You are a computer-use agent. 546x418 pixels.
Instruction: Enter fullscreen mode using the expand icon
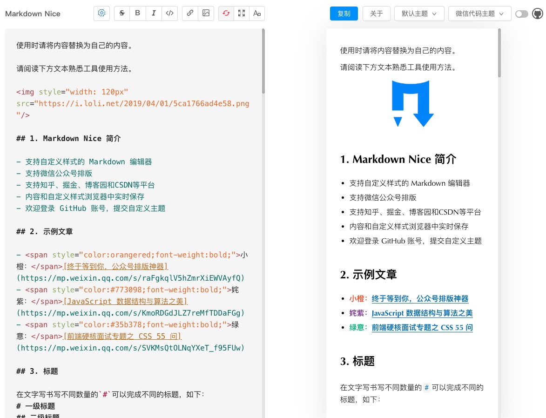click(242, 13)
